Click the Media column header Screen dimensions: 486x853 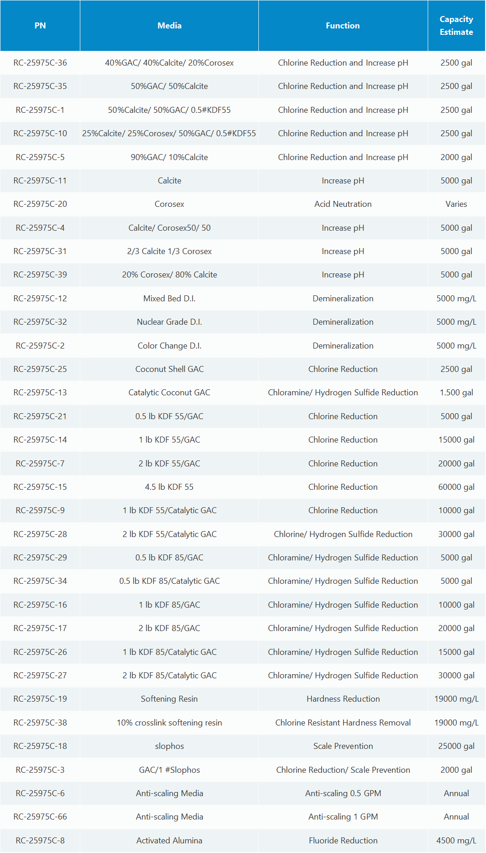coord(169,26)
